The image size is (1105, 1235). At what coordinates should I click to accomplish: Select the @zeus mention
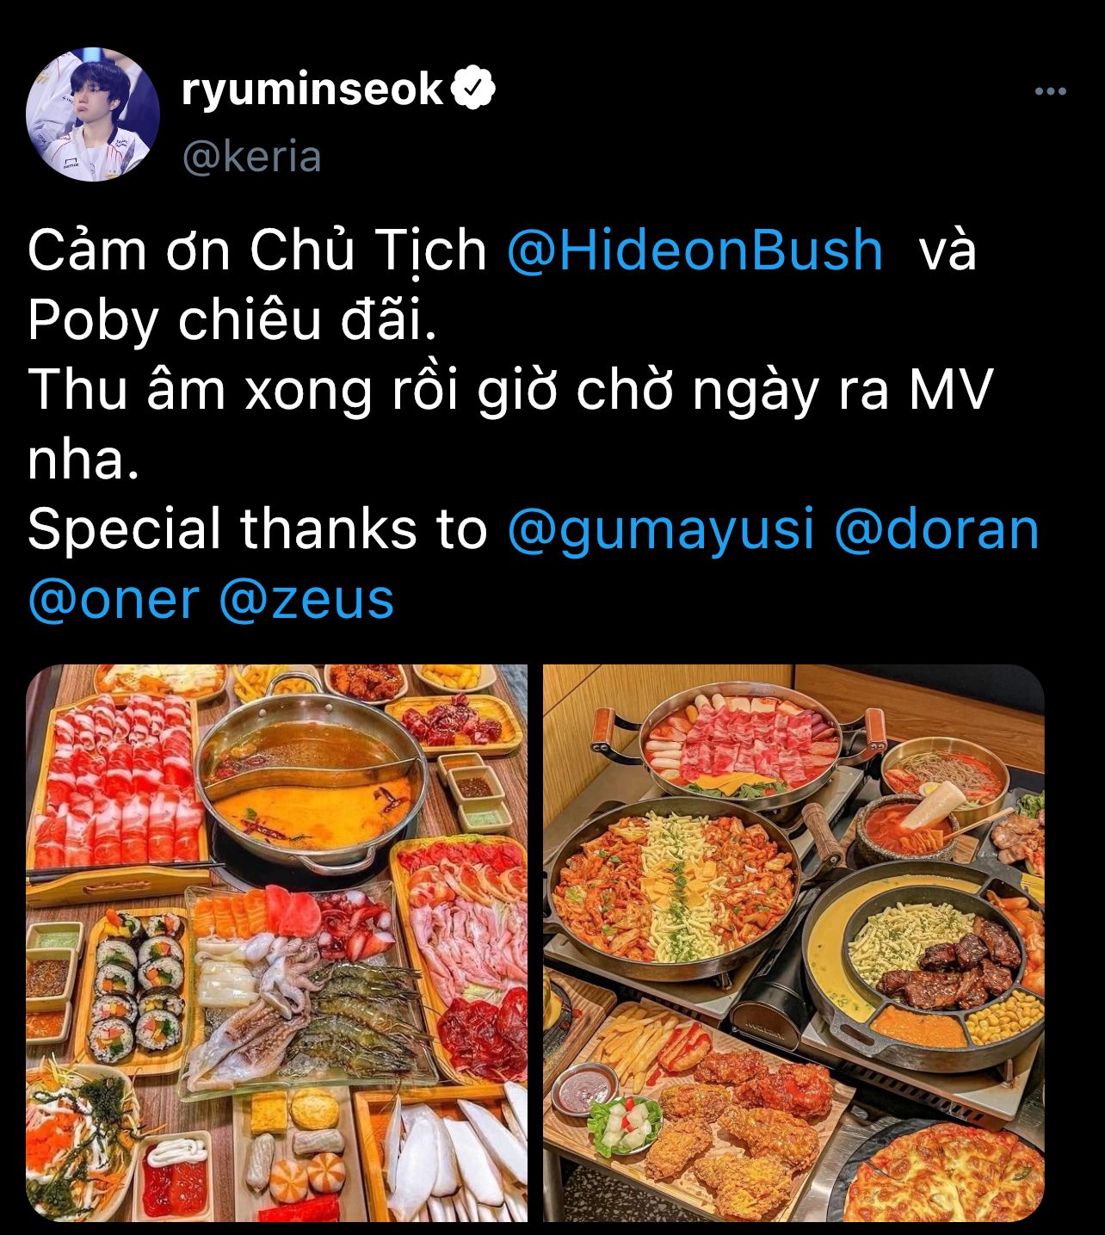tap(307, 599)
